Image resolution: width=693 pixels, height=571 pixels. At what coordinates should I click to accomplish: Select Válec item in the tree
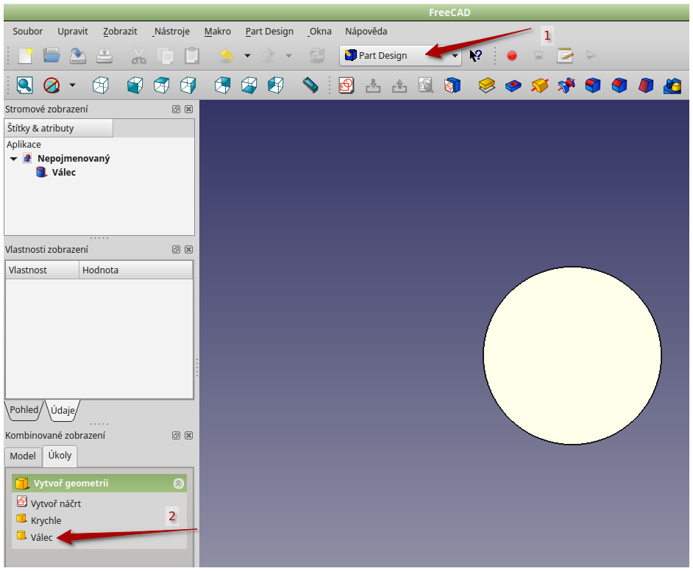63,173
